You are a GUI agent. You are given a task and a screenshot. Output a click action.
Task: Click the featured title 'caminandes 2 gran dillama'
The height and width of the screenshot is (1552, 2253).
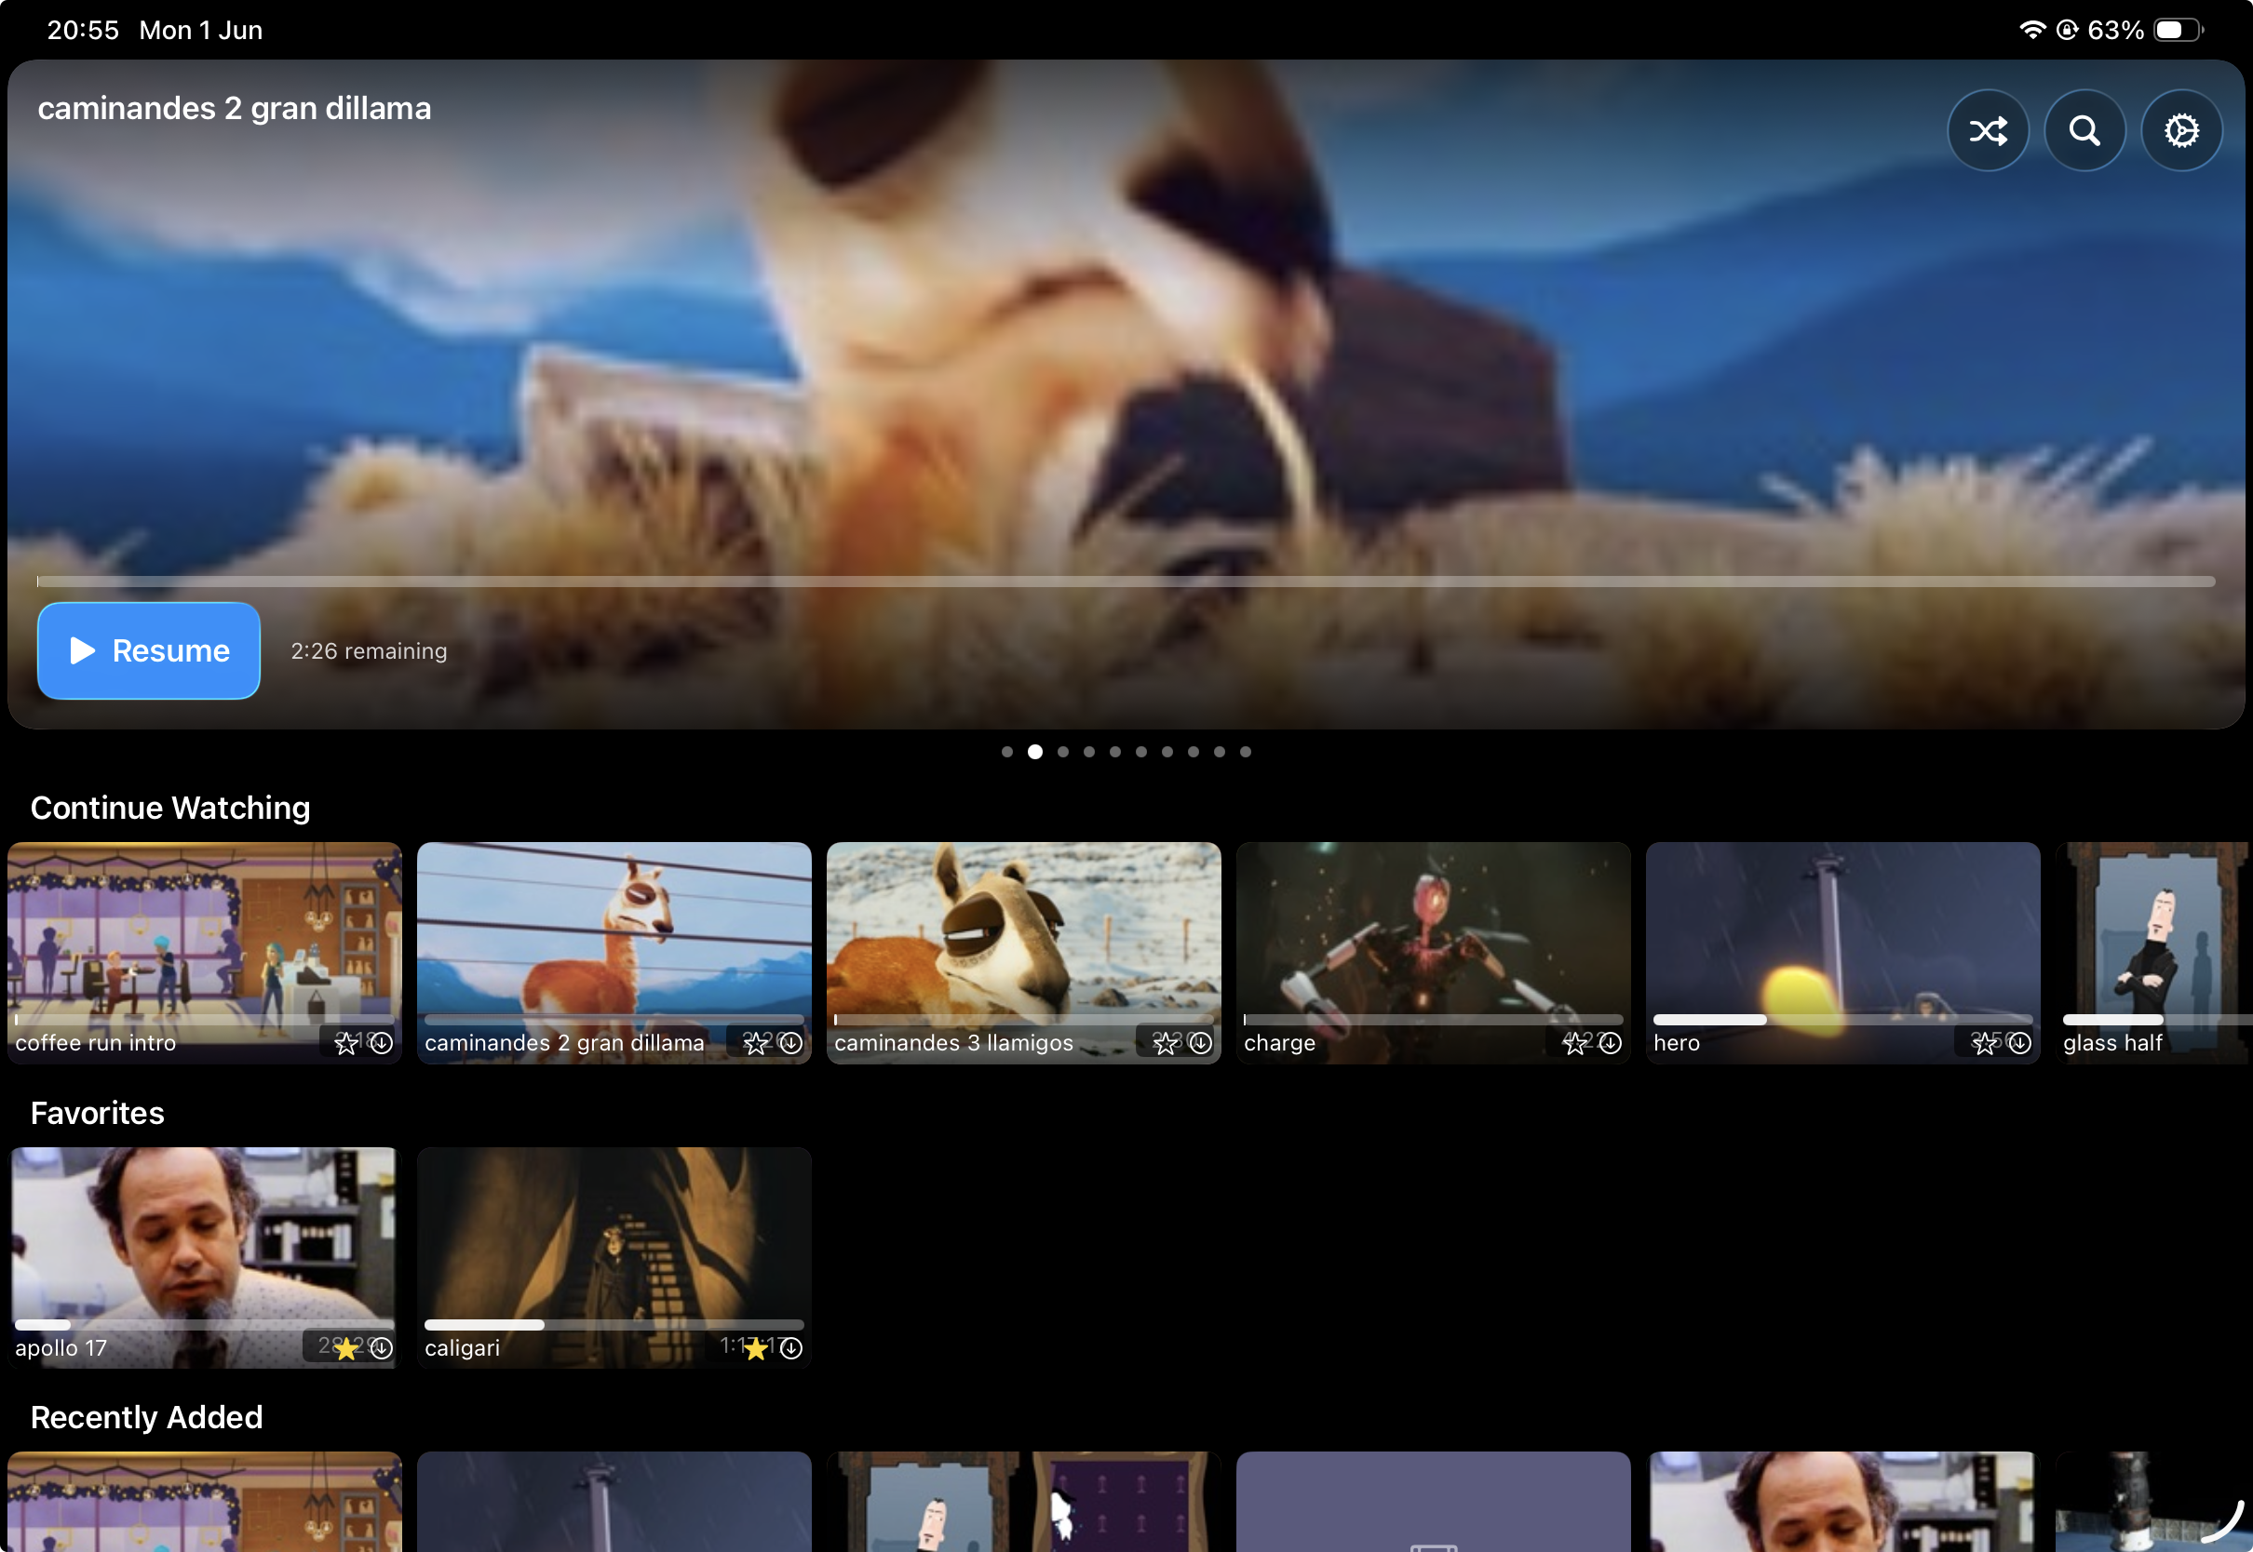point(235,108)
